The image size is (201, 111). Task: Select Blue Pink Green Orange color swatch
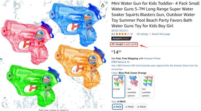click(x=119, y=87)
